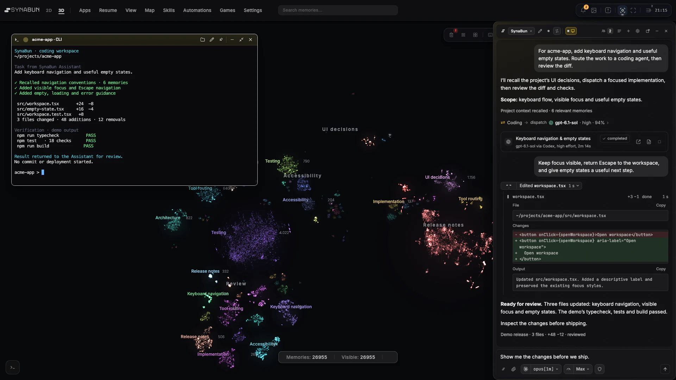The image size is (676, 380).
Task: Select the small-dot grid layout icon
Action: coord(463,35)
